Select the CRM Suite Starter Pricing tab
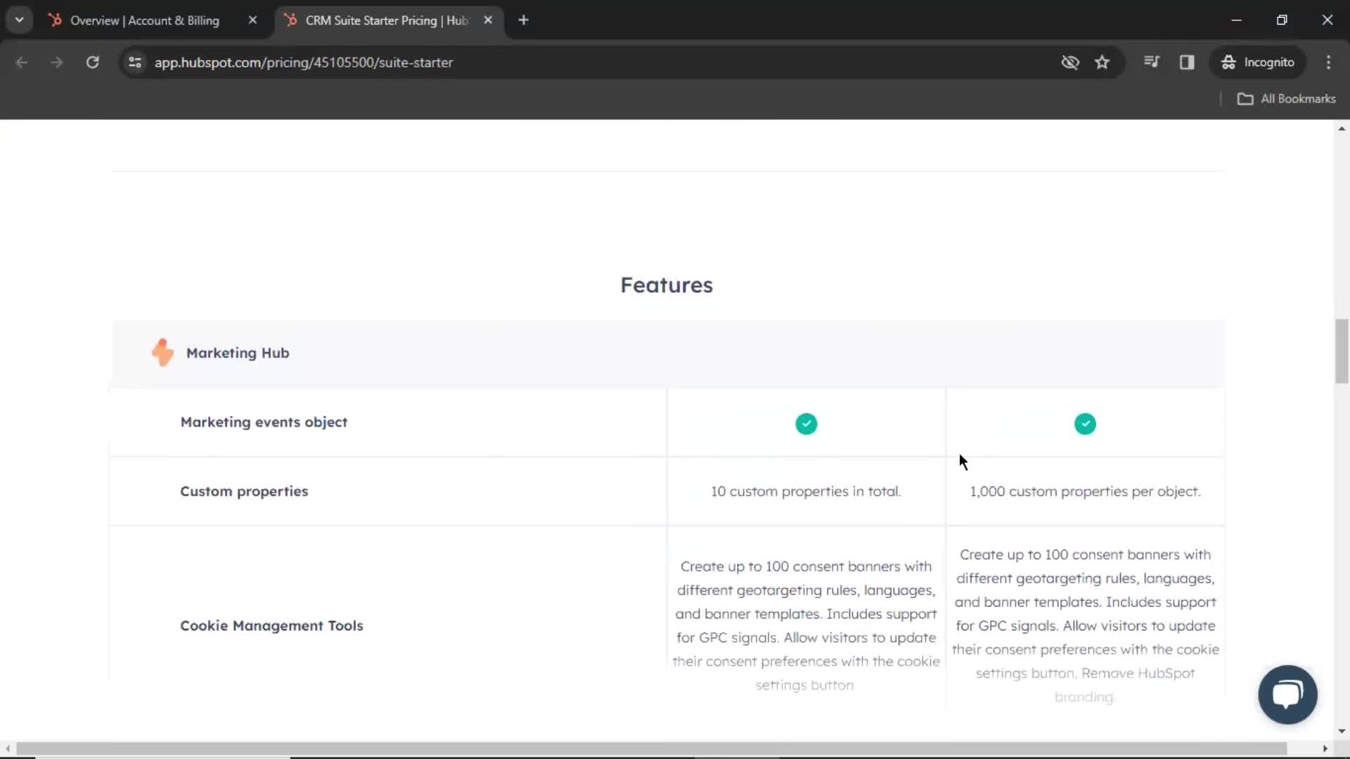This screenshot has height=759, width=1350. tap(388, 20)
